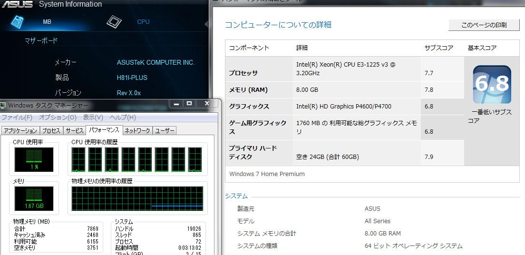This screenshot has height=255, width=525.
Task: Click the ASUS logo
Action: tap(17, 4)
